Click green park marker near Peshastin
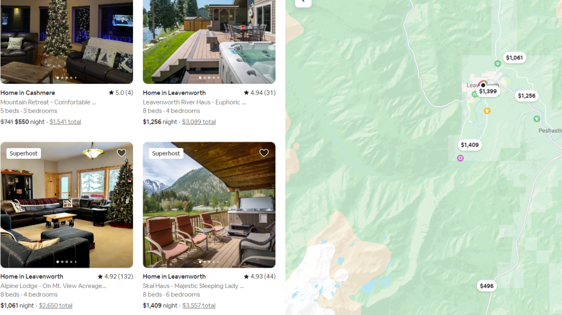The image size is (562, 315). pos(537,118)
